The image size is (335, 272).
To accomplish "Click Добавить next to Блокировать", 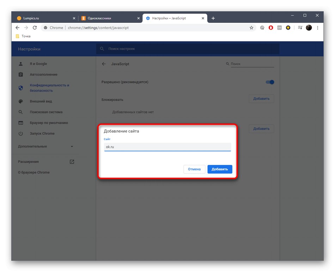I will [261, 99].
